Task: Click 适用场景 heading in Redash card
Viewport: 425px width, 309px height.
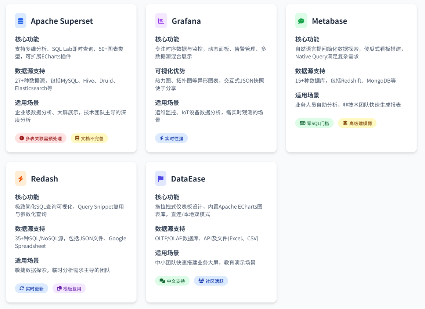Action: [27, 261]
